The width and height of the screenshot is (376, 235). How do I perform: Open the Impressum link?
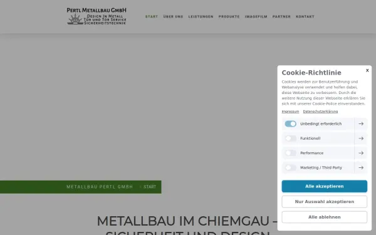click(x=290, y=112)
